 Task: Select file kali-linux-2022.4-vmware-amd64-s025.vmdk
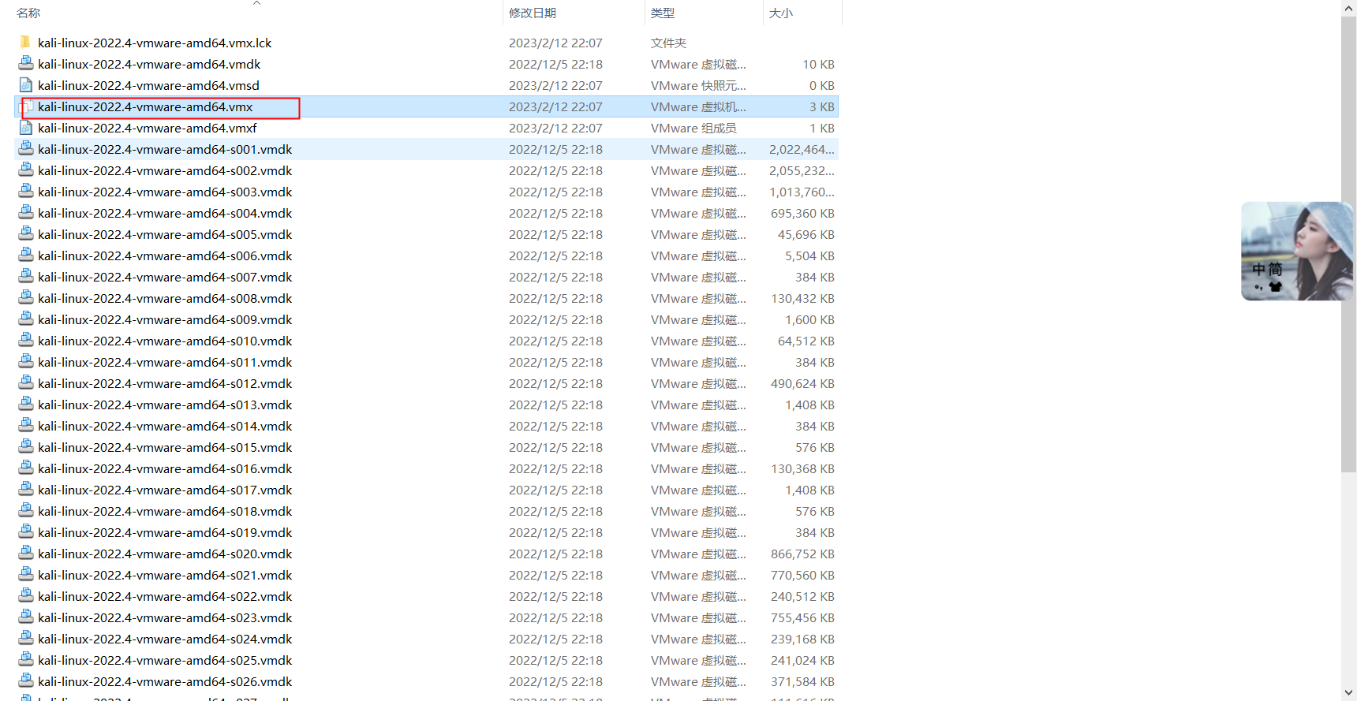point(165,660)
